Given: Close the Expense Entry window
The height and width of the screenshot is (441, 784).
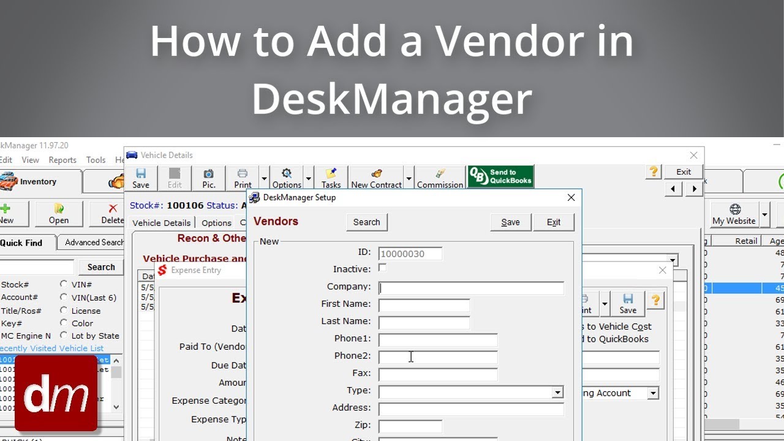Looking at the screenshot, I should [x=662, y=270].
